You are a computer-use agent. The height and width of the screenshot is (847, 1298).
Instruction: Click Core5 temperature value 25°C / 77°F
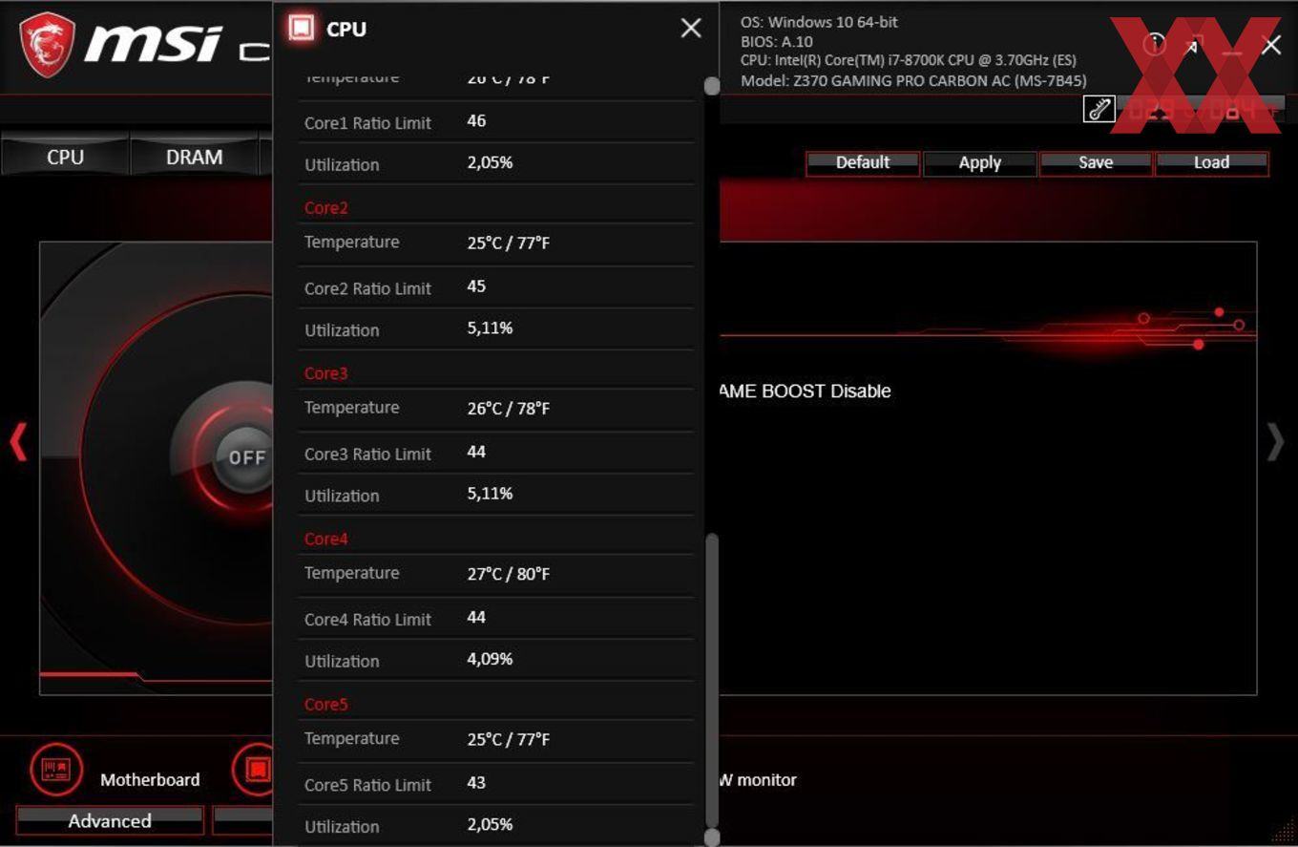tap(509, 740)
